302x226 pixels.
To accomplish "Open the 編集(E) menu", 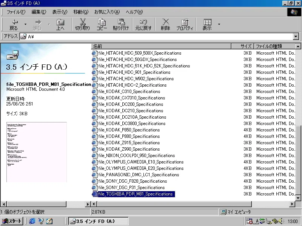I will pyautogui.click(x=39, y=12).
